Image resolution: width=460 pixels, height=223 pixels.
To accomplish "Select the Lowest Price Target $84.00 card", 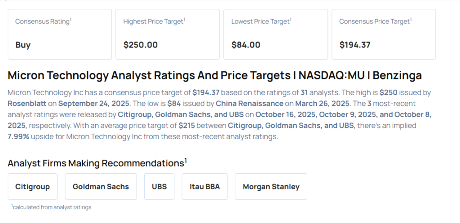I will coord(275,34).
